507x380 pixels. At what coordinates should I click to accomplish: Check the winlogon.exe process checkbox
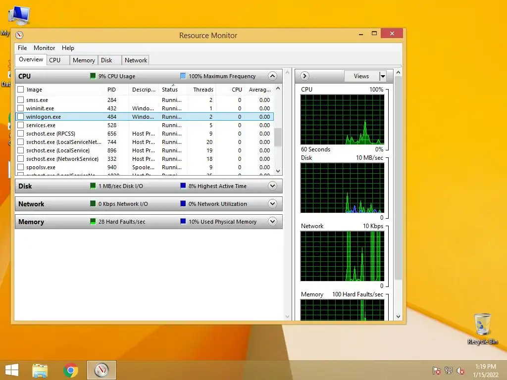pyautogui.click(x=20, y=116)
